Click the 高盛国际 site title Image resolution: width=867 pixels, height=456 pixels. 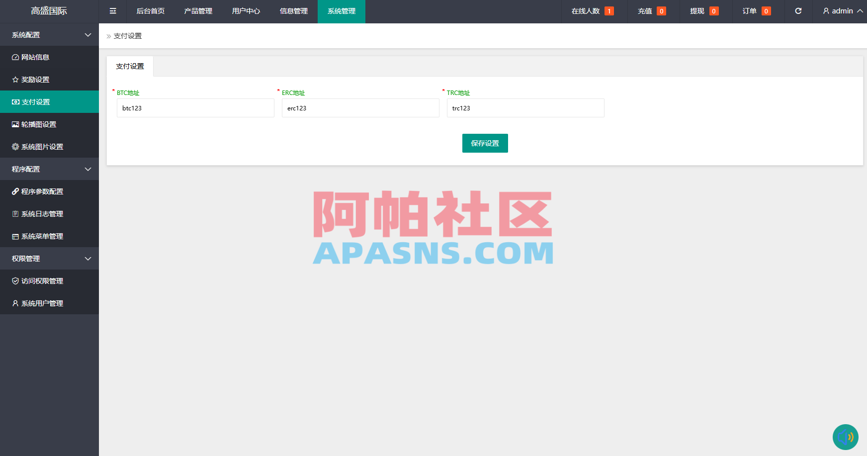pyautogui.click(x=49, y=11)
